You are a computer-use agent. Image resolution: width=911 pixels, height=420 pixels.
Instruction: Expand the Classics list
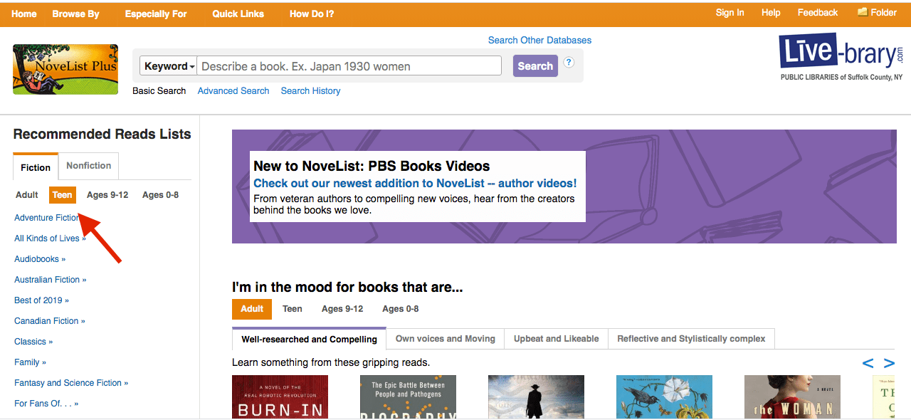pos(33,342)
